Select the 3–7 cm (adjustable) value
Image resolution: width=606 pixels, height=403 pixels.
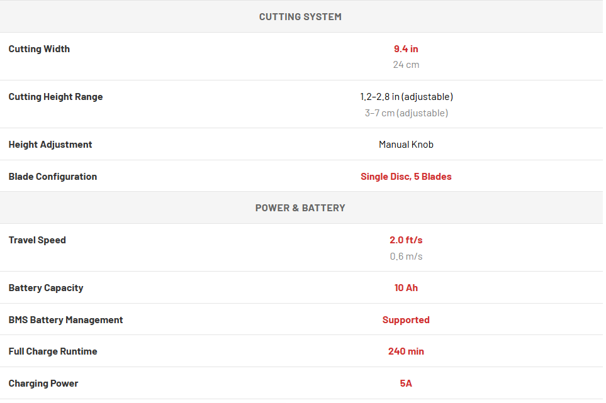406,113
